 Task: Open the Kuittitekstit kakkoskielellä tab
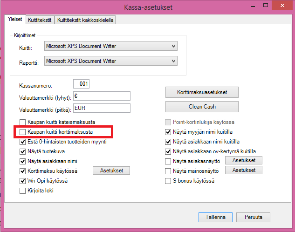click(x=85, y=20)
